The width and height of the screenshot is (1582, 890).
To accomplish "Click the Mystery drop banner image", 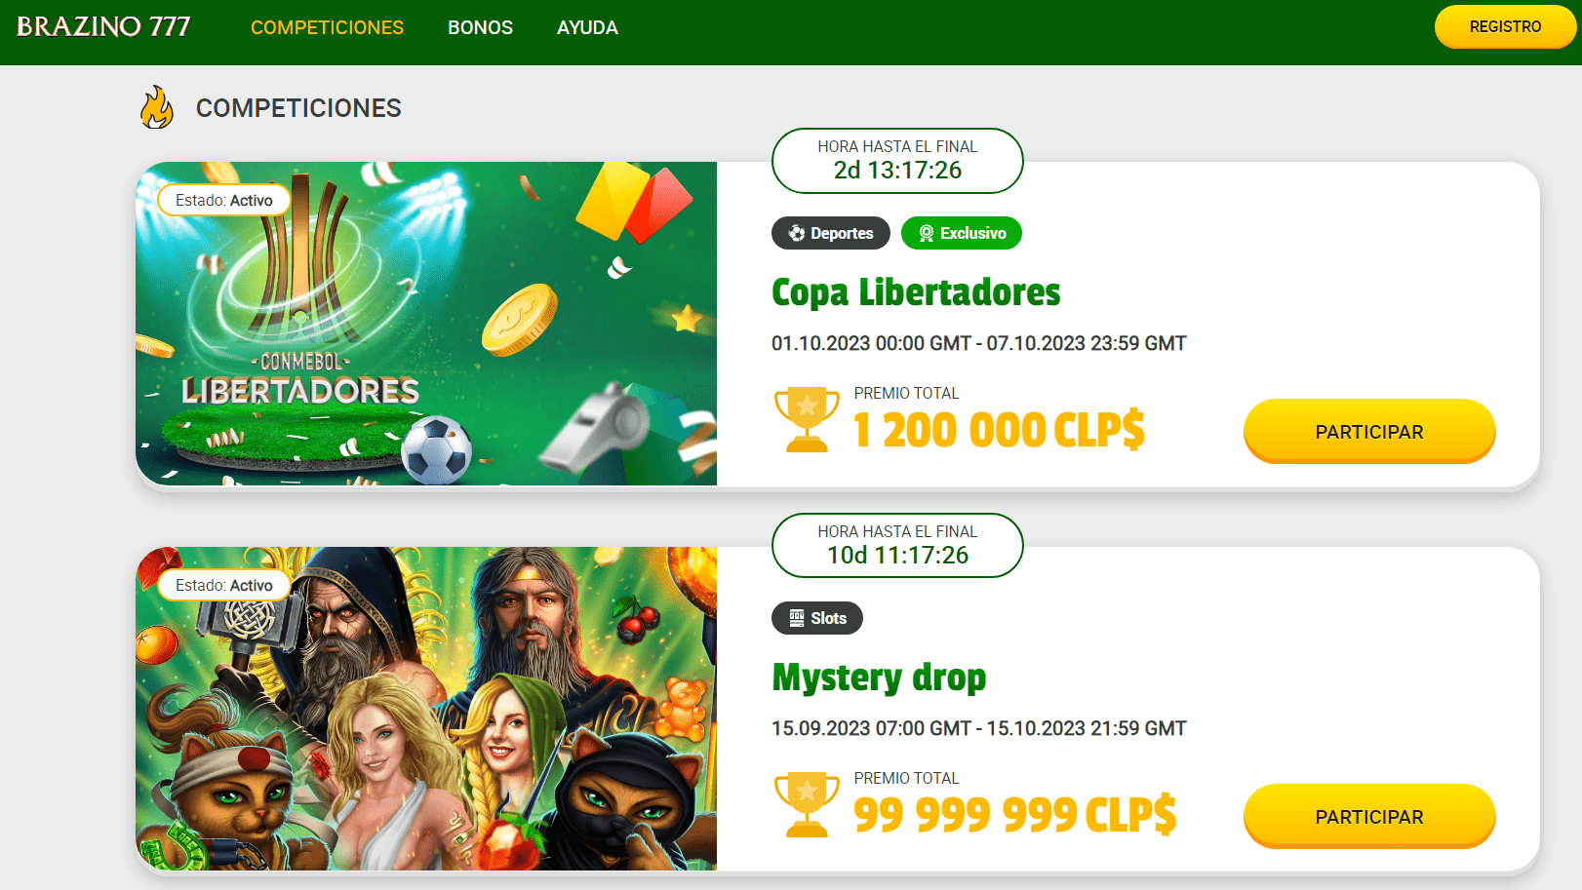I will click(426, 709).
